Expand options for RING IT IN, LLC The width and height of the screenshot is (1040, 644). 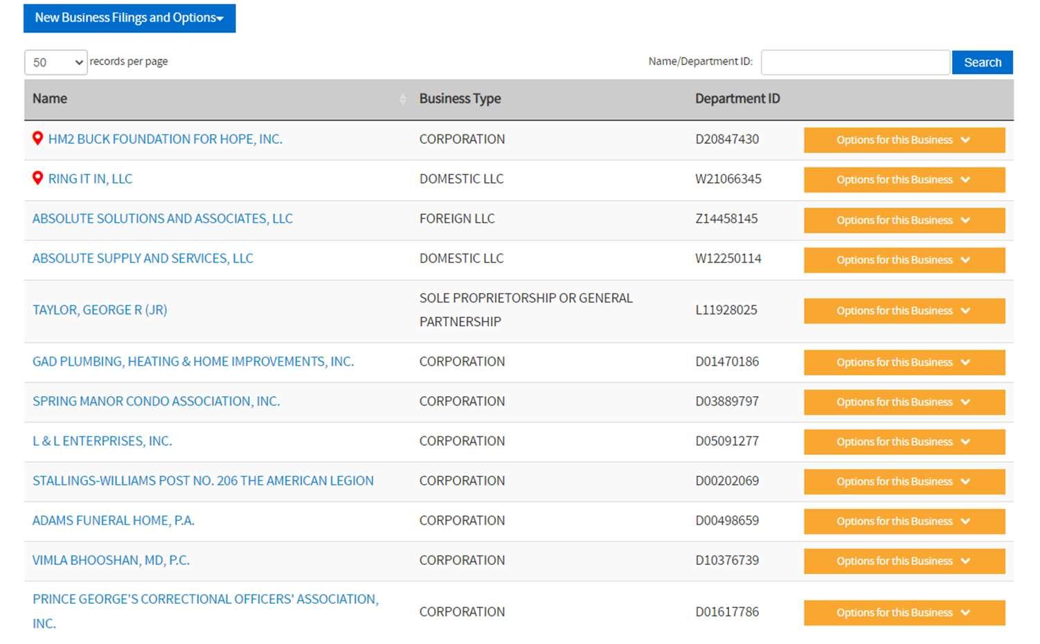coord(904,179)
